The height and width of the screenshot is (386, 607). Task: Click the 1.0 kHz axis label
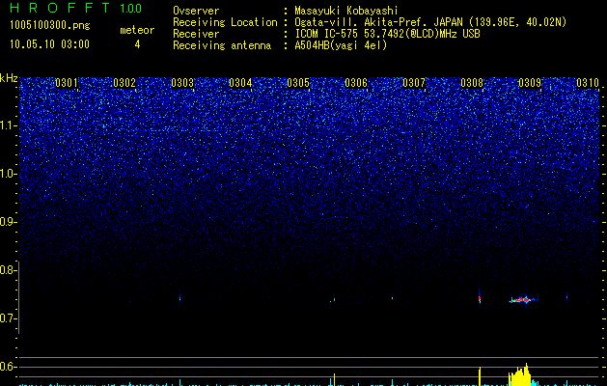tap(8, 174)
